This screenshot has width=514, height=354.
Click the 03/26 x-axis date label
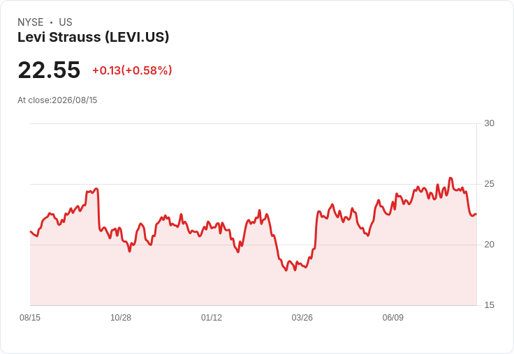point(302,317)
